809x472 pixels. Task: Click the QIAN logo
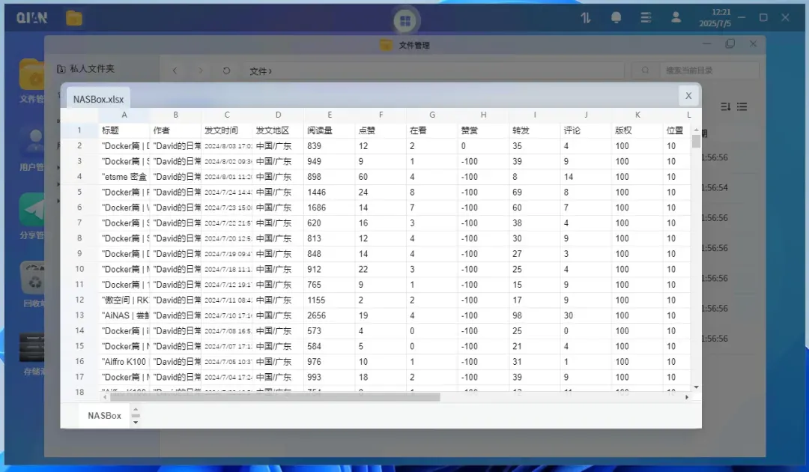32,18
